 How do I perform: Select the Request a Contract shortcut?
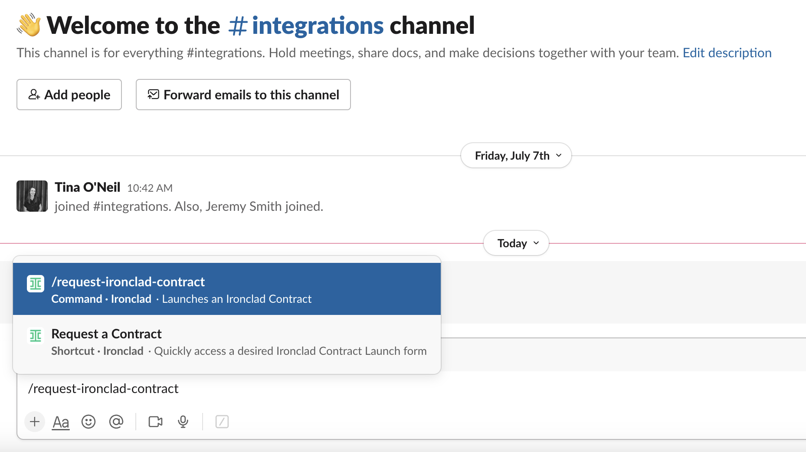(x=227, y=342)
